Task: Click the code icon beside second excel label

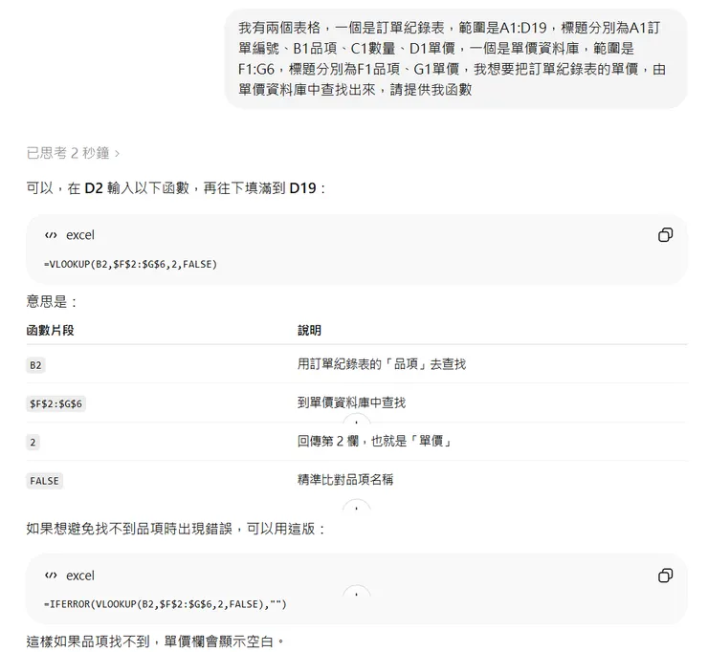Action: coord(51,576)
